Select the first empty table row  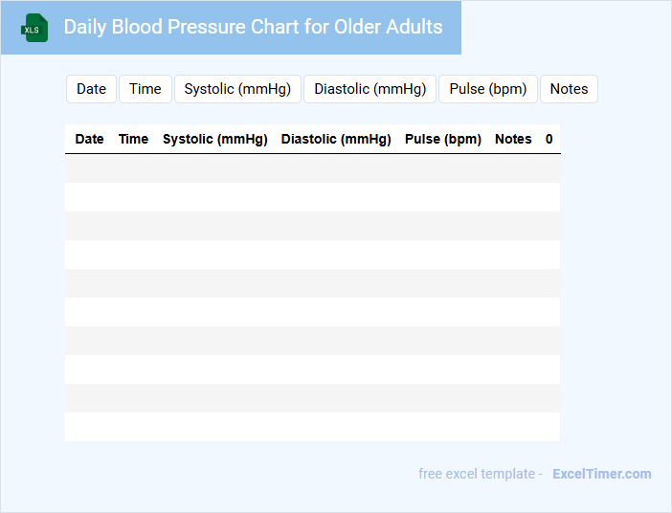(x=312, y=168)
